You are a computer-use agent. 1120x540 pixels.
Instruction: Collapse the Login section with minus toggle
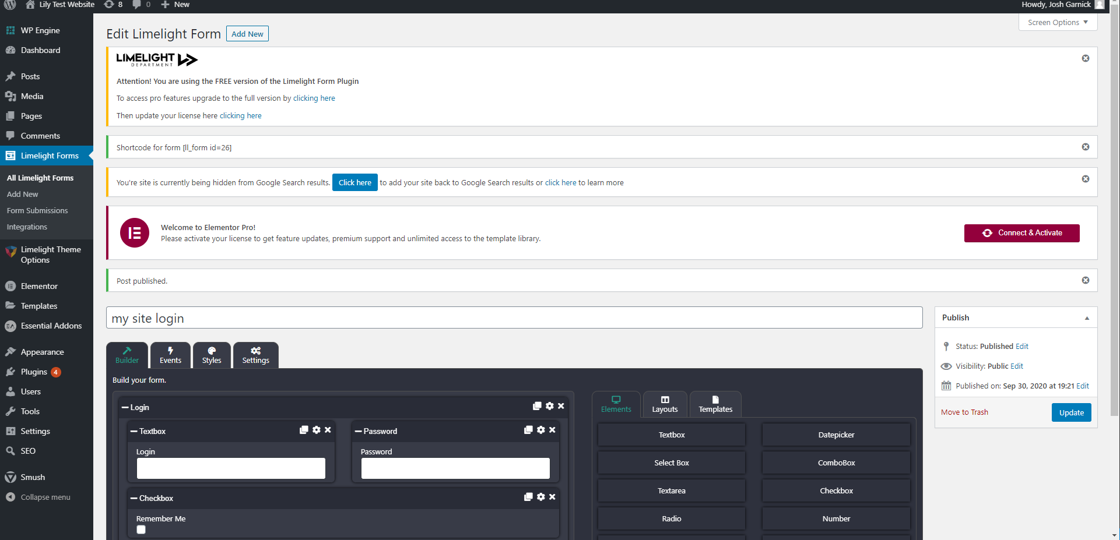point(125,408)
